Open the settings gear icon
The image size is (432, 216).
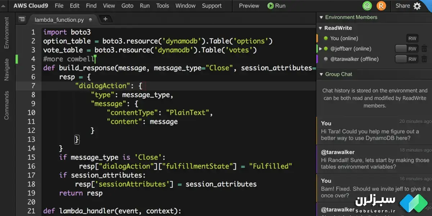417,6
